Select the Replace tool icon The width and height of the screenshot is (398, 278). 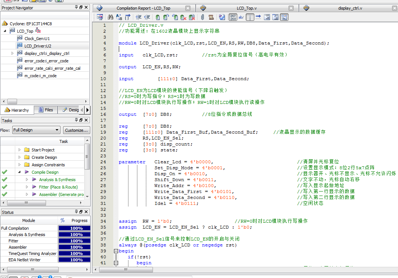(x=119, y=17)
